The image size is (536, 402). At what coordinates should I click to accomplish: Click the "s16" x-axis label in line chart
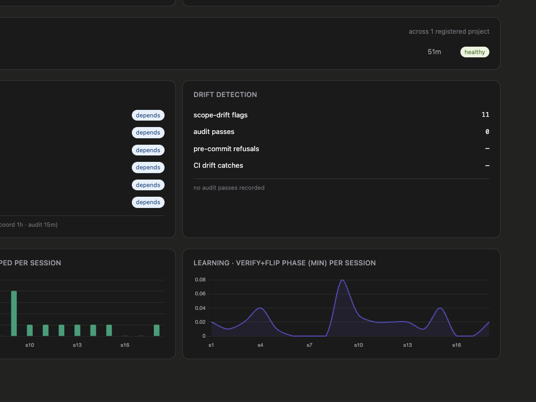pyautogui.click(x=456, y=345)
